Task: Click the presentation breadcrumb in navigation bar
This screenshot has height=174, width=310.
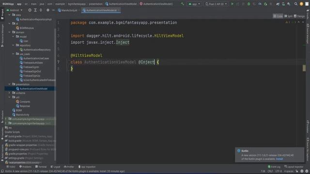Action: coord(96,4)
